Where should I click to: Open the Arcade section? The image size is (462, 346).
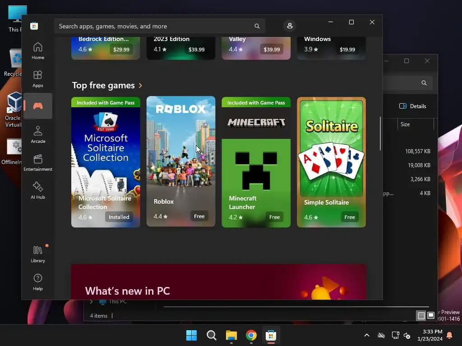(38, 135)
